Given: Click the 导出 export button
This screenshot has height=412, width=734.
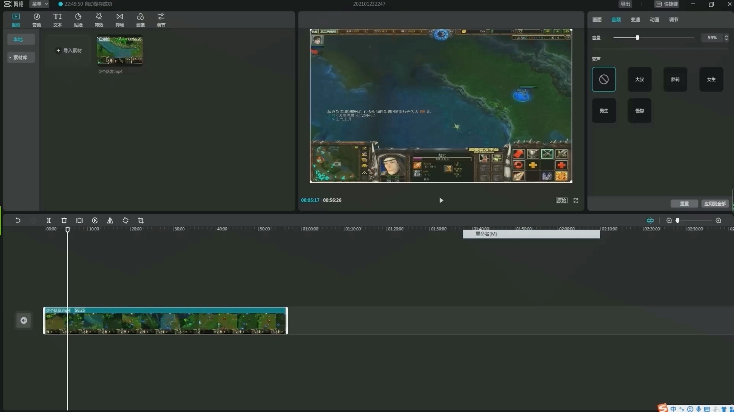Looking at the screenshot, I should (x=625, y=4).
